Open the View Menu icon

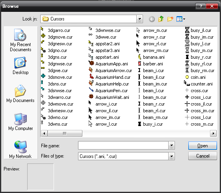pyautogui.click(x=181, y=19)
